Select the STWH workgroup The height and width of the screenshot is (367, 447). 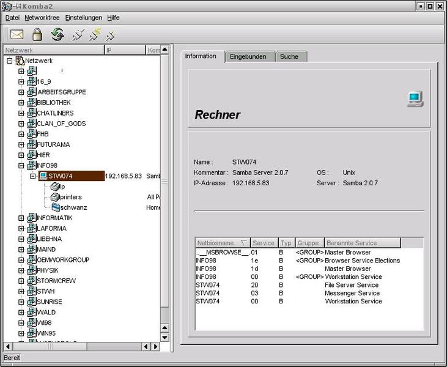[46, 291]
